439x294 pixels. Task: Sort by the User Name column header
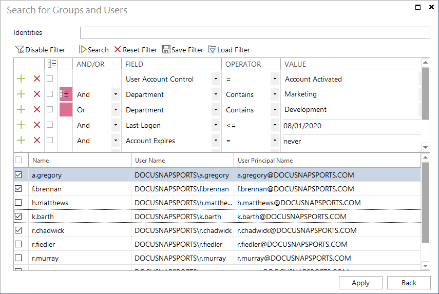click(183, 160)
